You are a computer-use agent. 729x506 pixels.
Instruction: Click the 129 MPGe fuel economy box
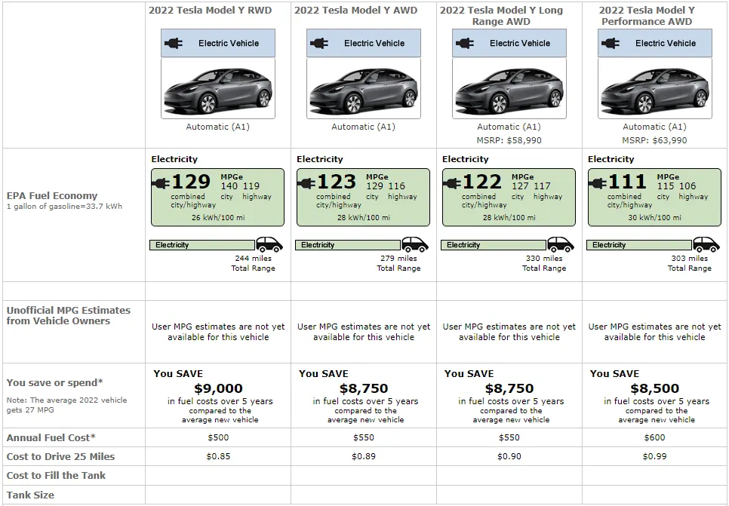(217, 197)
